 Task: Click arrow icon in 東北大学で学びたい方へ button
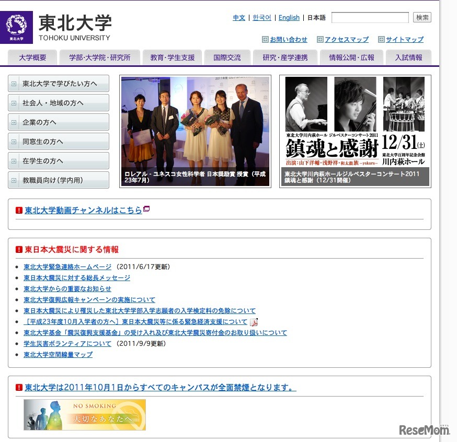14,84
